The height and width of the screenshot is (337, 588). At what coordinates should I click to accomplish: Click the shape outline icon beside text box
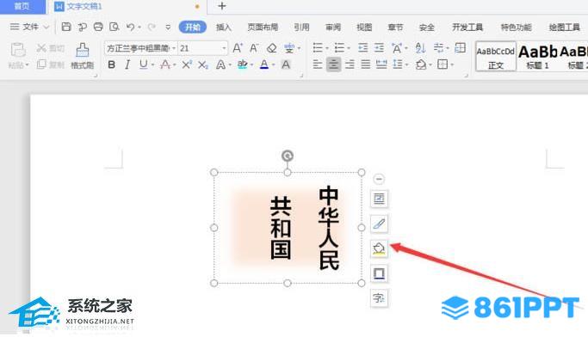click(x=379, y=273)
